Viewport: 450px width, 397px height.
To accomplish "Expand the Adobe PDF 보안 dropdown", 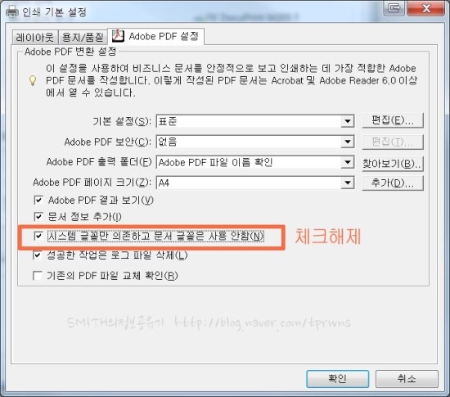I will [347, 142].
